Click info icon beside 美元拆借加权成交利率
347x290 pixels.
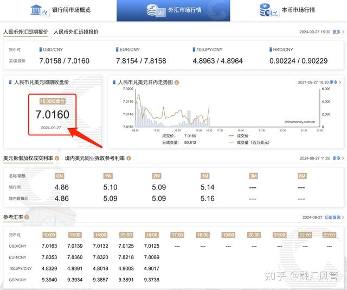pyautogui.click(x=57, y=158)
